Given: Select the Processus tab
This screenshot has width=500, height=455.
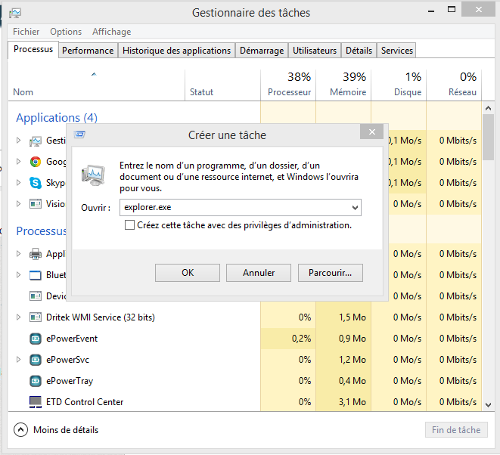Looking at the screenshot, I should [x=33, y=49].
